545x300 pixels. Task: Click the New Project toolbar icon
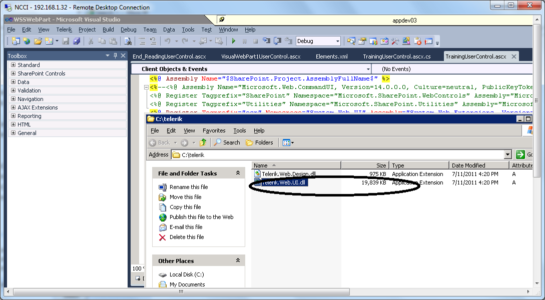[x=16, y=41]
